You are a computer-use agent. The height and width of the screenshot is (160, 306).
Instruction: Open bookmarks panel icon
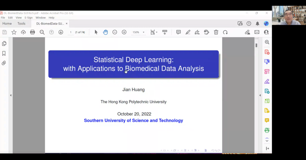point(4,53)
